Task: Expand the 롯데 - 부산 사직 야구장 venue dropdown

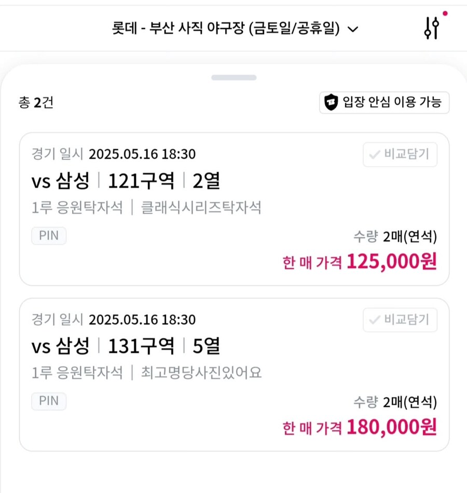Action: coord(235,29)
